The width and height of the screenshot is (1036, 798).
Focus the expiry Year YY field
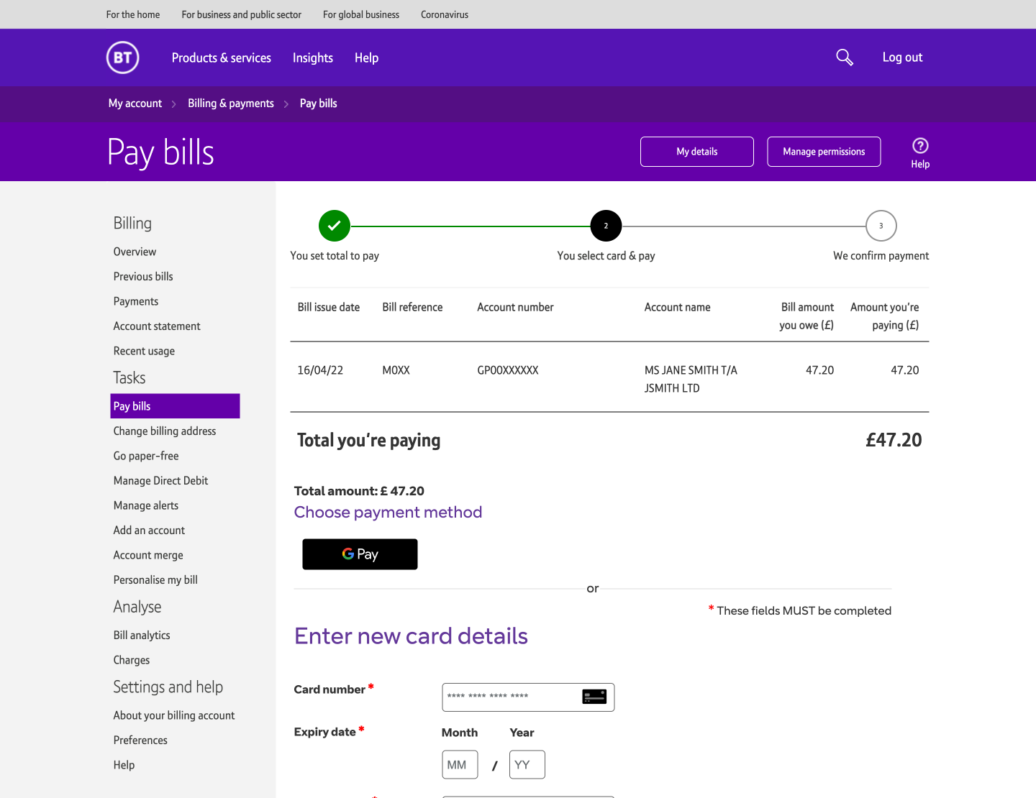point(527,765)
